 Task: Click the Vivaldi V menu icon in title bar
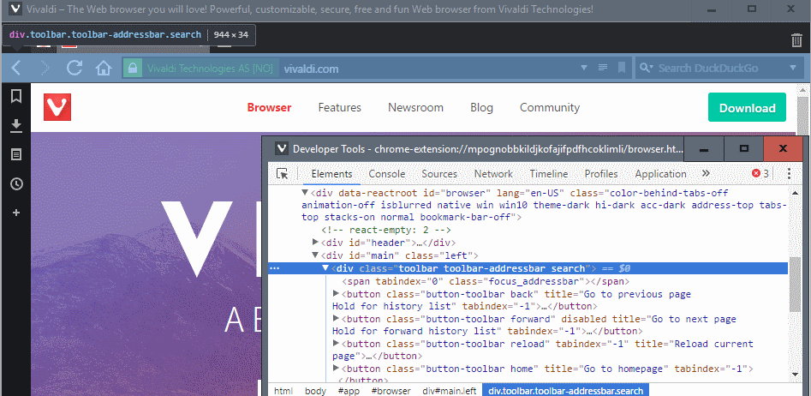(16, 9)
